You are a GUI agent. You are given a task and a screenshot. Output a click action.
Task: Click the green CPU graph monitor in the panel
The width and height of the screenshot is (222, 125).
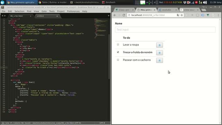[x=143, y=2]
